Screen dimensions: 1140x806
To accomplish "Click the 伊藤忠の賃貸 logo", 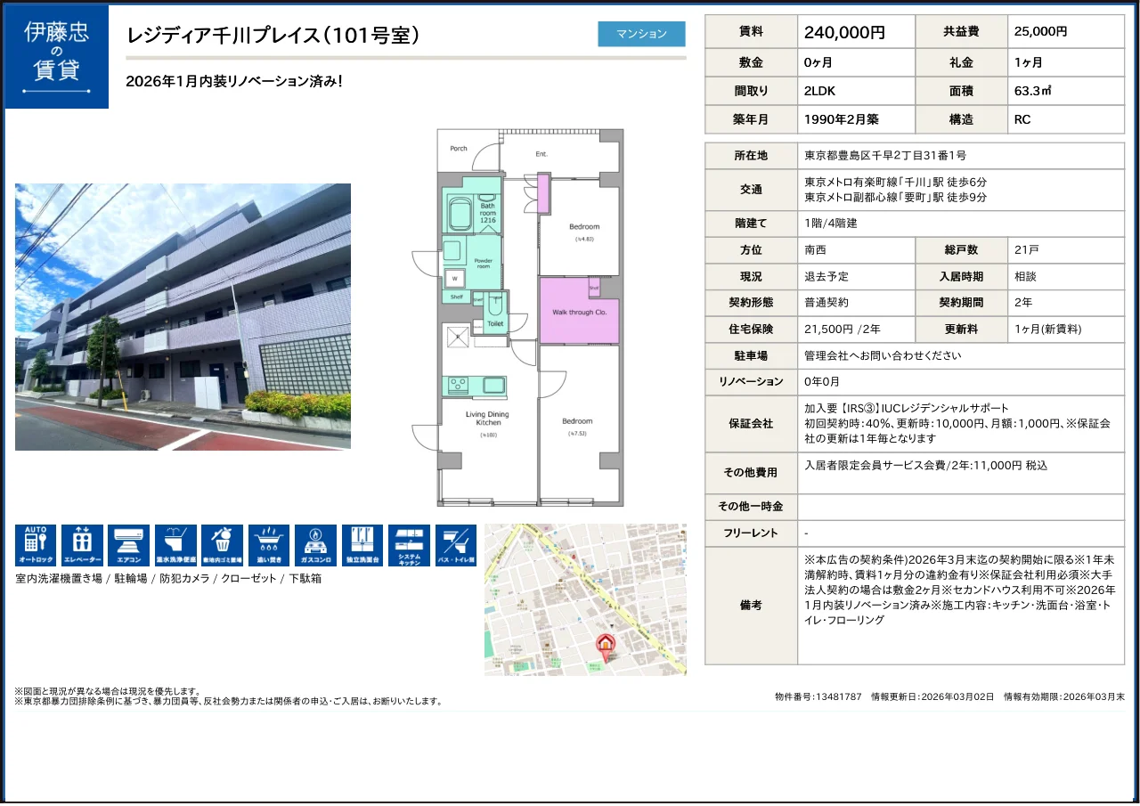I will tap(56, 56).
